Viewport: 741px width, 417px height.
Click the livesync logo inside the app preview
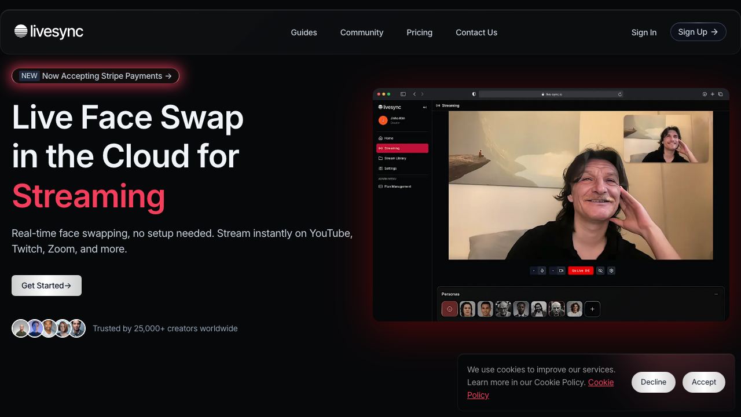point(390,107)
